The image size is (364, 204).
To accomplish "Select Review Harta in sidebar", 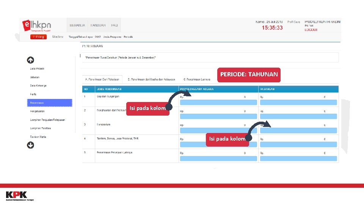I will pos(38,137).
